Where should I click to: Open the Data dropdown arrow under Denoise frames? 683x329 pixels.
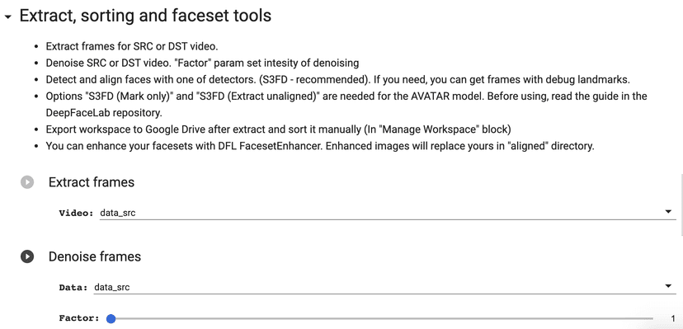coord(668,286)
